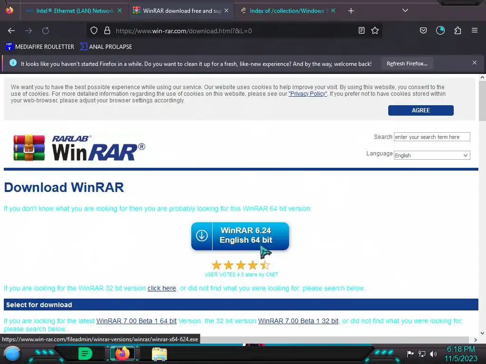Dismiss the Firefox refresh notification bar
The image size is (486, 364).
tap(475, 63)
